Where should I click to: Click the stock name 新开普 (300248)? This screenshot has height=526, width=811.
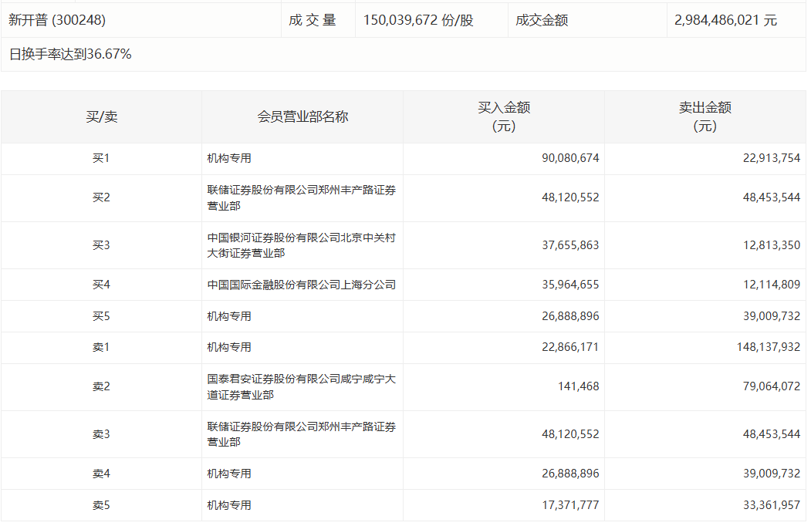point(57,20)
